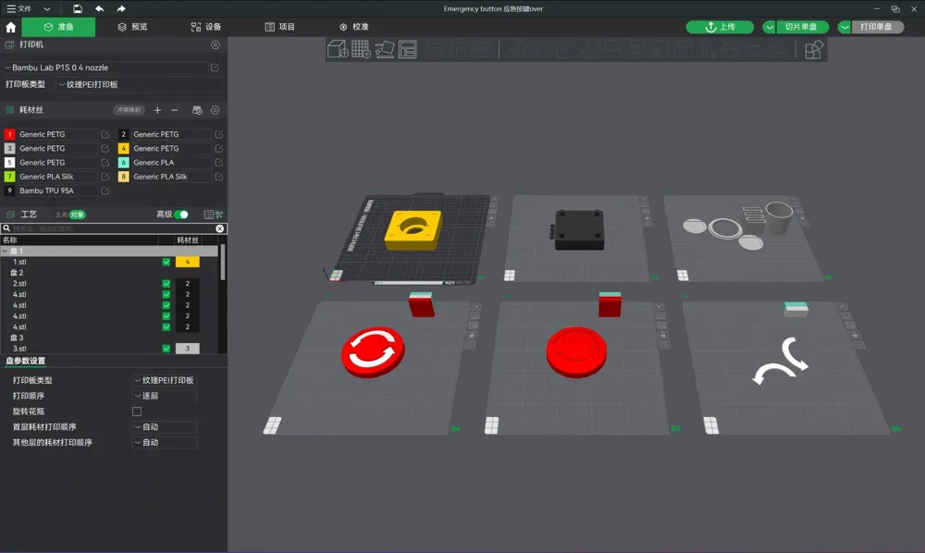This screenshot has width=925, height=553.
Task: Click the Undo arrow in title bar
Action: point(99,8)
